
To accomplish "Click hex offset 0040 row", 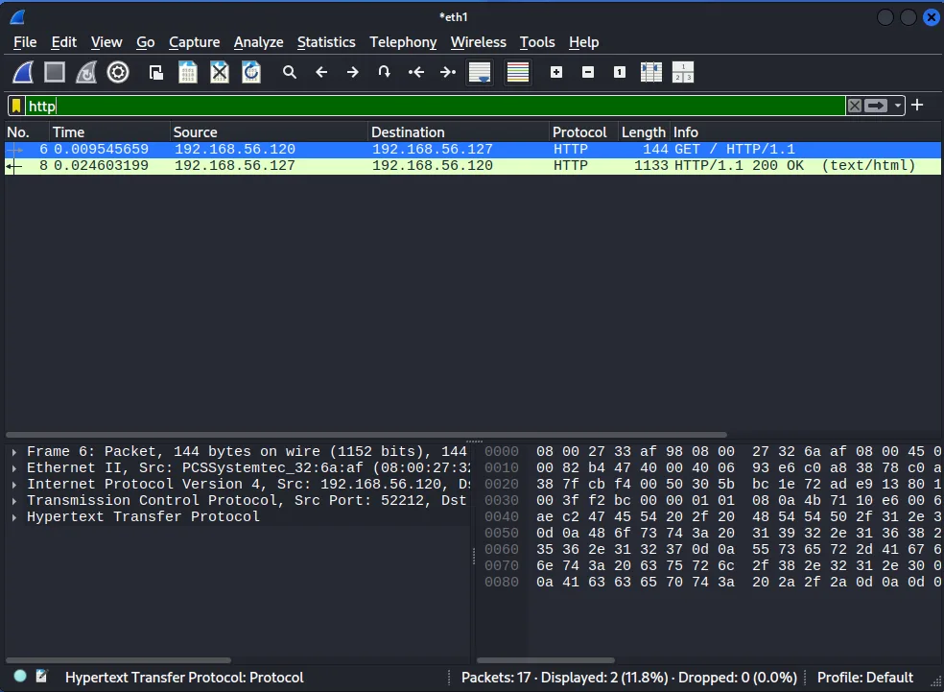I will [502, 516].
